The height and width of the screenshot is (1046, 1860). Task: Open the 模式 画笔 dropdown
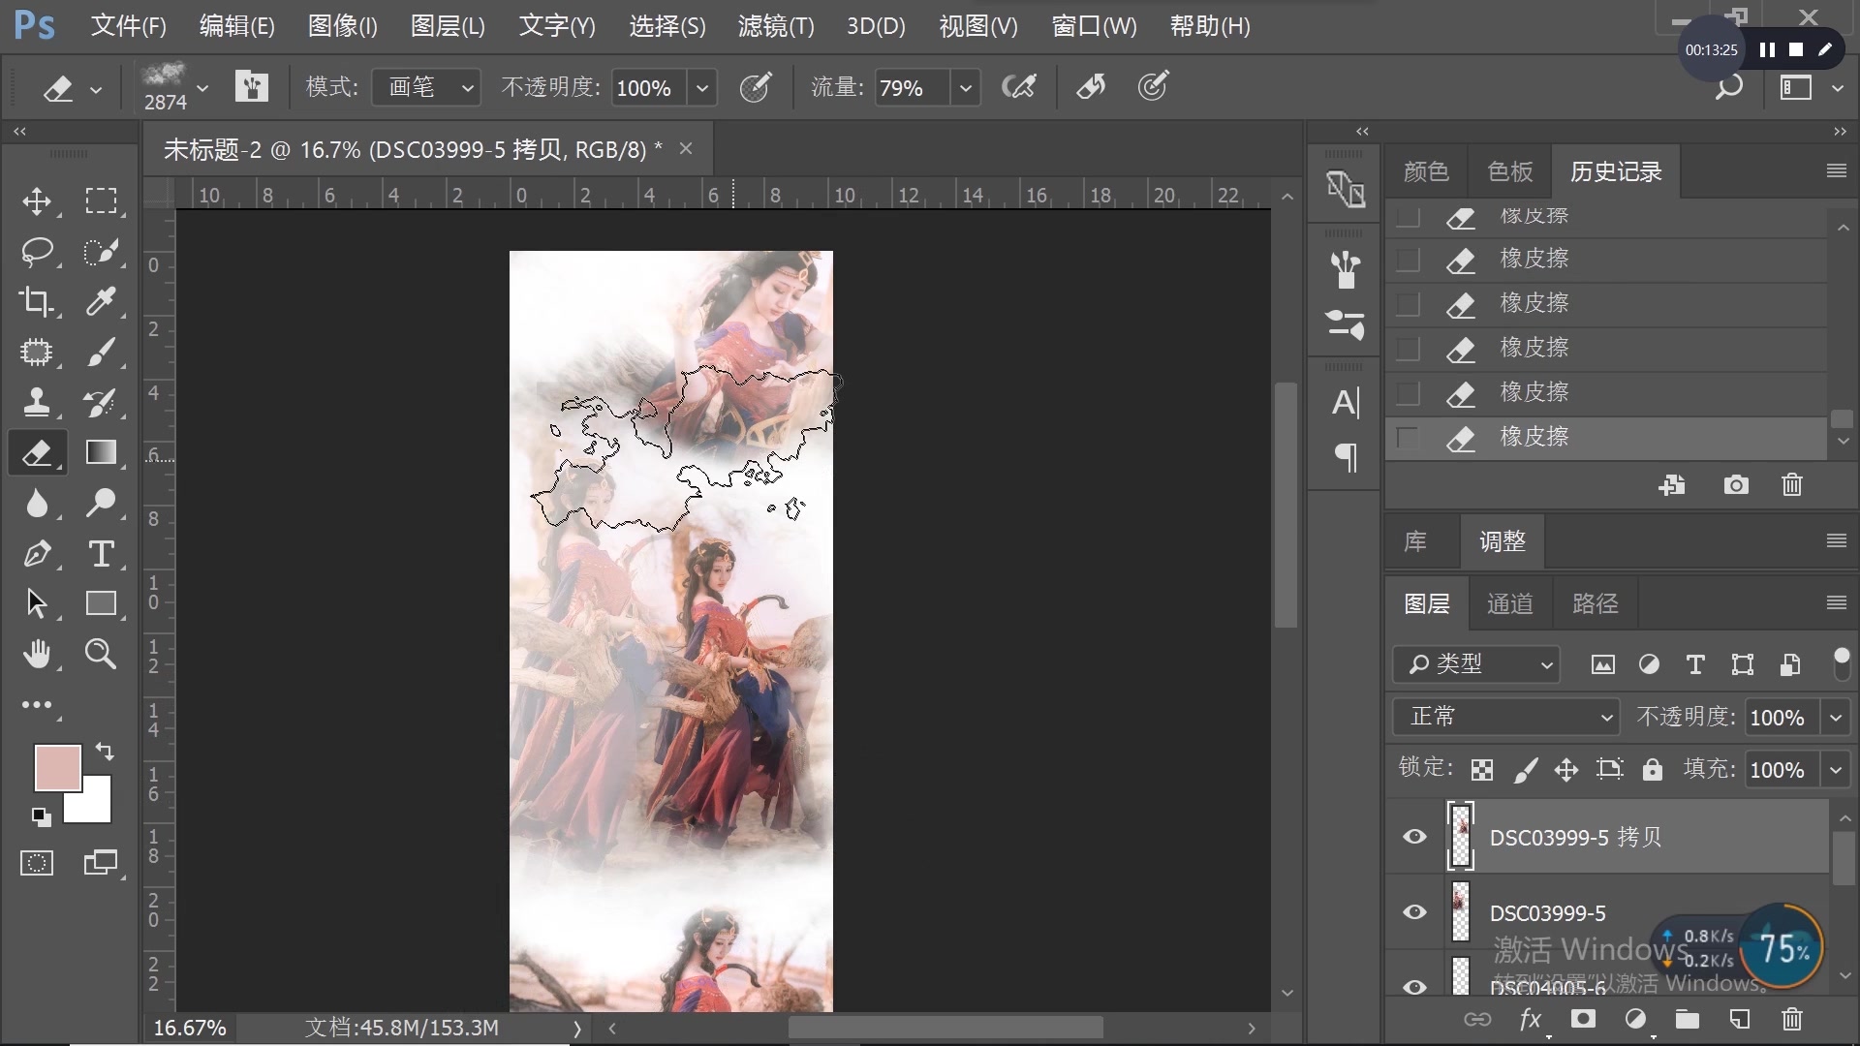point(427,88)
